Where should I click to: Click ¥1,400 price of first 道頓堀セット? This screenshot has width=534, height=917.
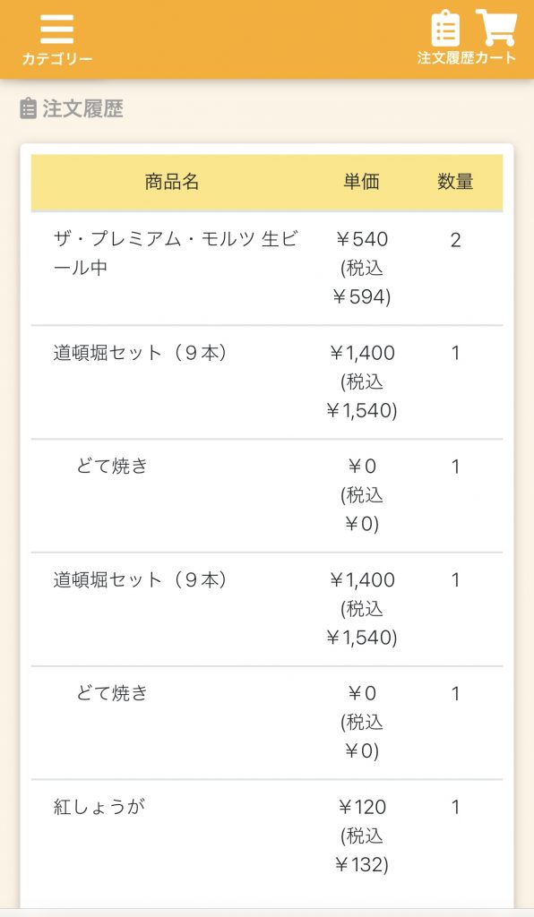pyautogui.click(x=362, y=353)
